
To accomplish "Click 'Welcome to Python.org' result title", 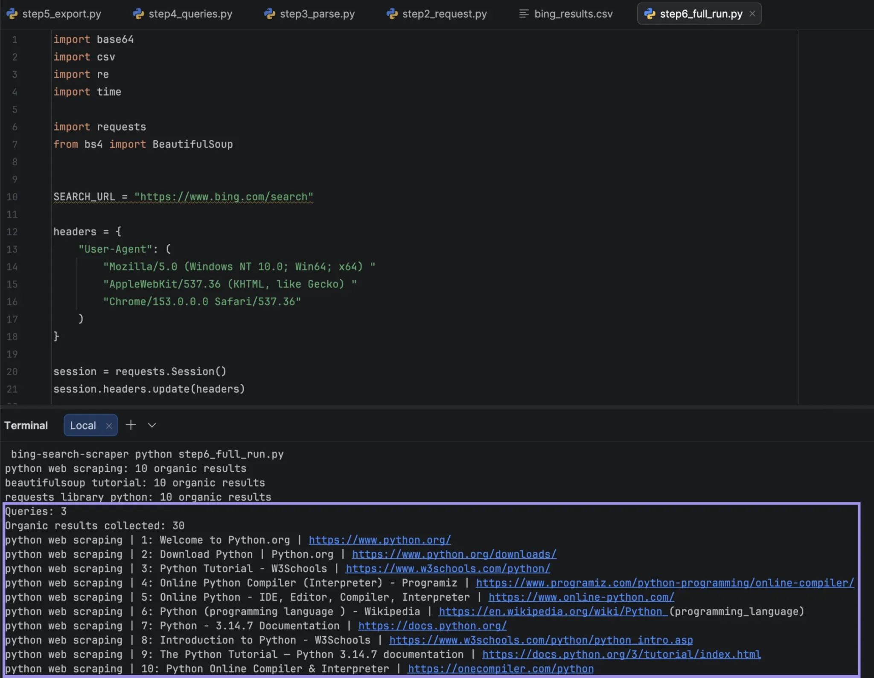I will [x=224, y=540].
